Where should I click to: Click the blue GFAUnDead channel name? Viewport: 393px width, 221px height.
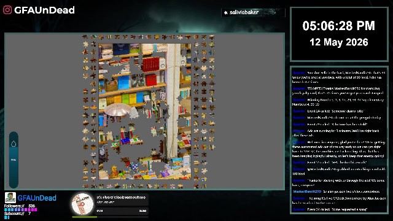click(37, 198)
